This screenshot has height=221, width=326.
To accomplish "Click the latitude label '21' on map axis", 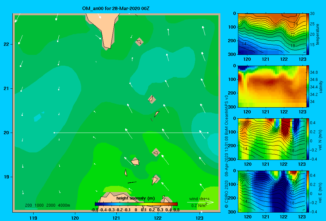I will [7, 88].
